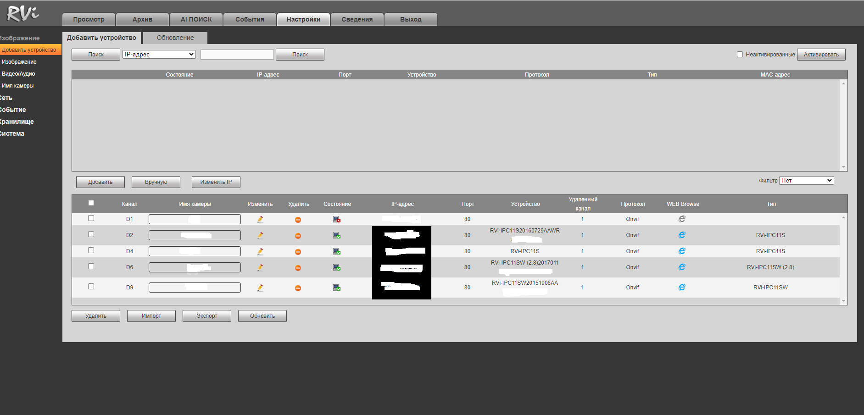This screenshot has height=415, width=864.
Task: Open Видео/Аудио in the sidebar
Action: 18,74
